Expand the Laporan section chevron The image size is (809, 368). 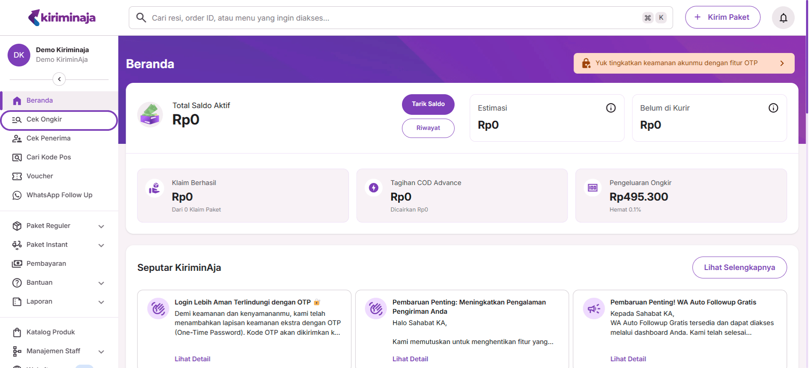coord(101,302)
